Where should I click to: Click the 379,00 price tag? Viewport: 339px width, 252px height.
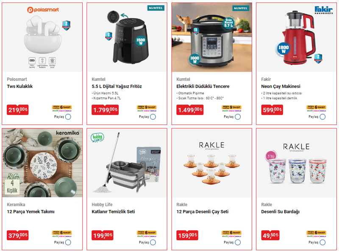[17, 235]
